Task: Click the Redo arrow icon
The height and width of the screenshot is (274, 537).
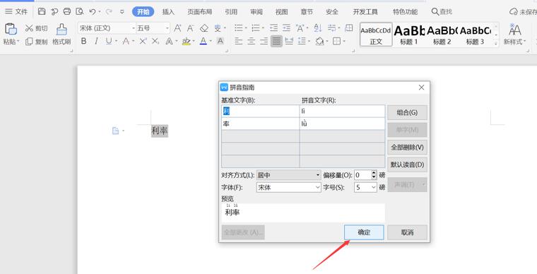Action: pos(109,11)
